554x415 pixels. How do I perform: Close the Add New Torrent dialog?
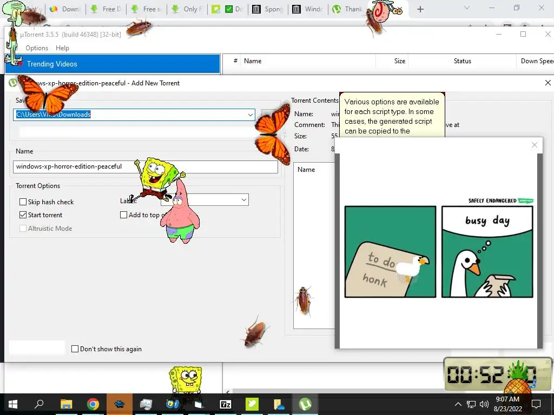[548, 83]
